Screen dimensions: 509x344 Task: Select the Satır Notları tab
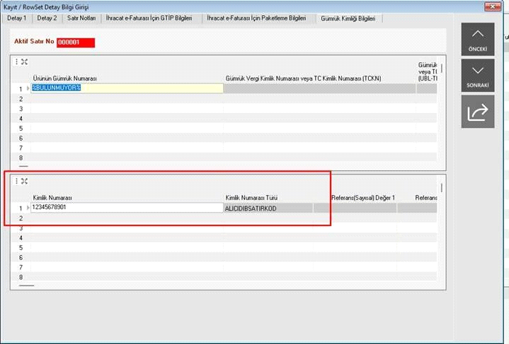click(x=80, y=18)
